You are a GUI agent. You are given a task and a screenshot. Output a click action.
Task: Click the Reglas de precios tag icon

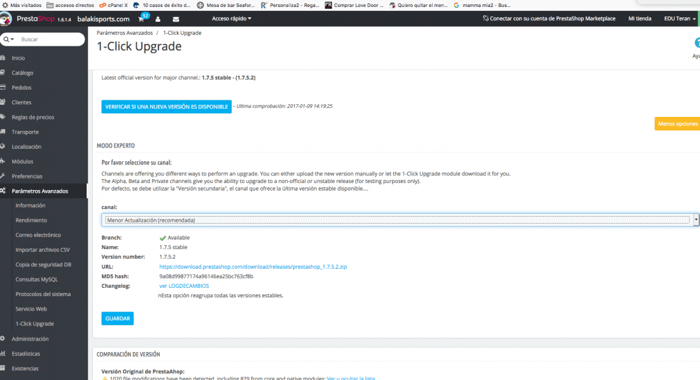3,117
